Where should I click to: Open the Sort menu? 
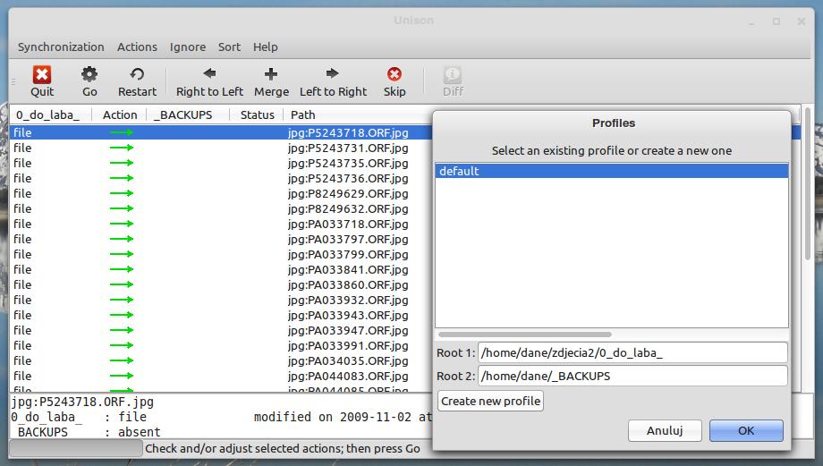pos(229,47)
